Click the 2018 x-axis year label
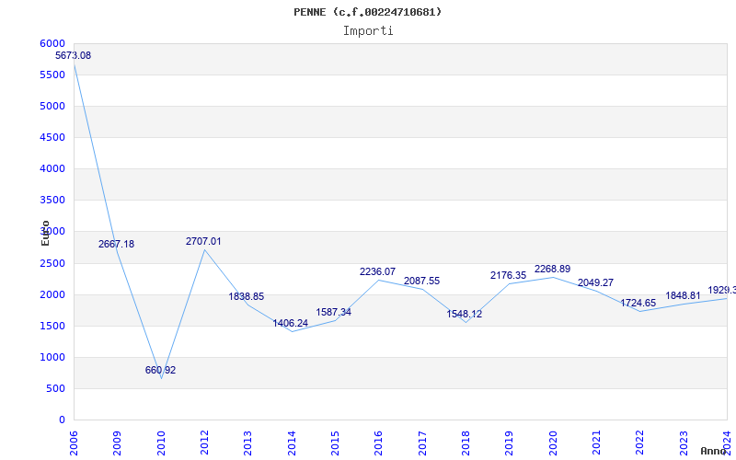 [466, 443]
